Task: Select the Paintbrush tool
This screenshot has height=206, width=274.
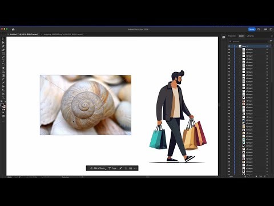Action: tap(3, 57)
